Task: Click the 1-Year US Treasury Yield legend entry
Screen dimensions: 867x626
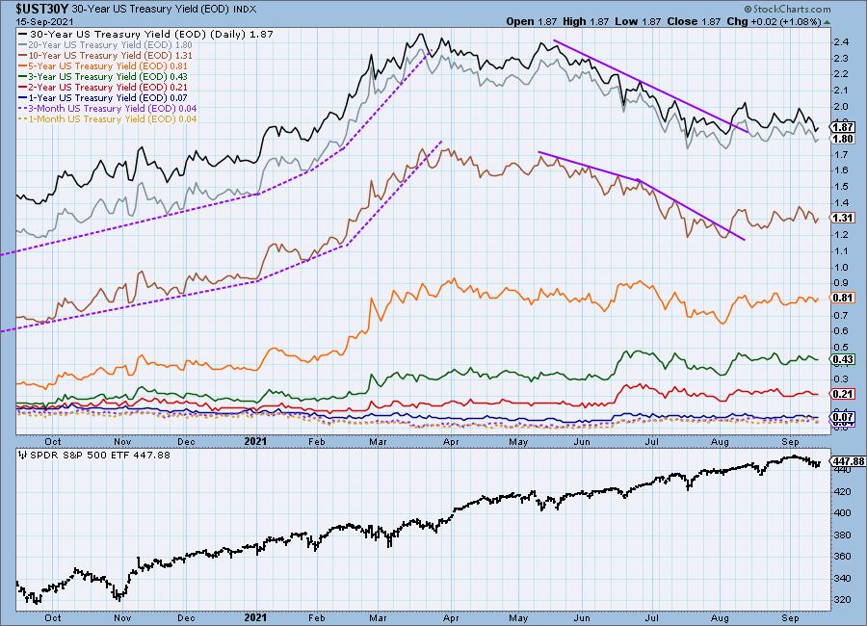Action: tap(103, 97)
